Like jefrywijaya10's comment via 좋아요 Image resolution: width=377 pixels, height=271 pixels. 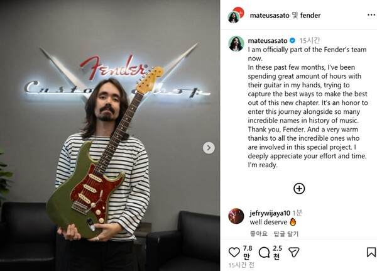click(258, 234)
